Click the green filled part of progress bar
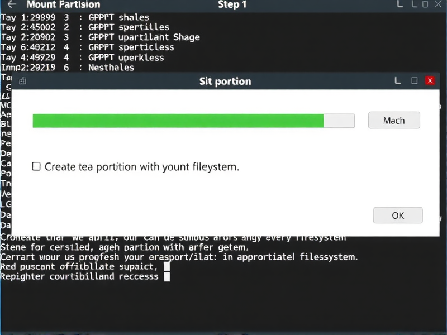Image resolution: width=447 pixels, height=335 pixels. [178, 121]
